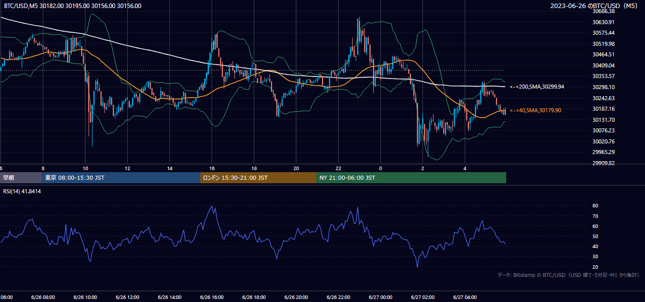The image size is (645, 302).
Task: Click price axis value 30187.16
Action: pos(604,109)
